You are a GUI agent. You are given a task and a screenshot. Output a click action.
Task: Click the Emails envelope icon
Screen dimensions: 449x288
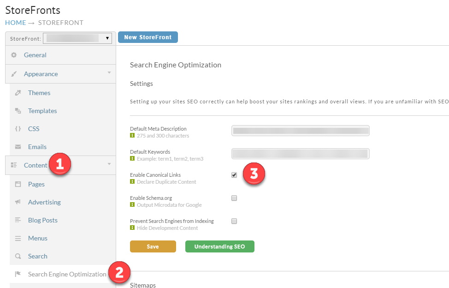click(18, 147)
